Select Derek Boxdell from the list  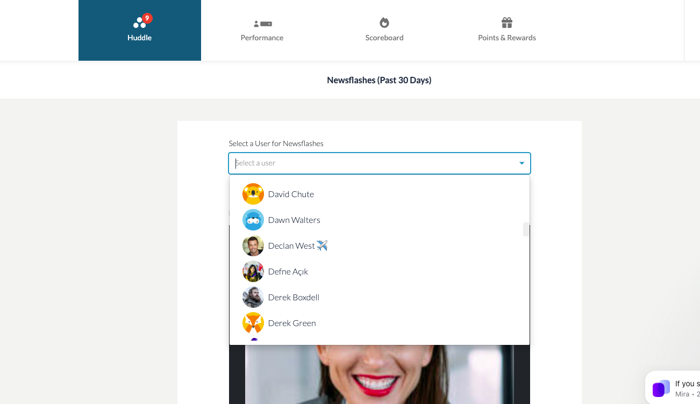pyautogui.click(x=380, y=297)
